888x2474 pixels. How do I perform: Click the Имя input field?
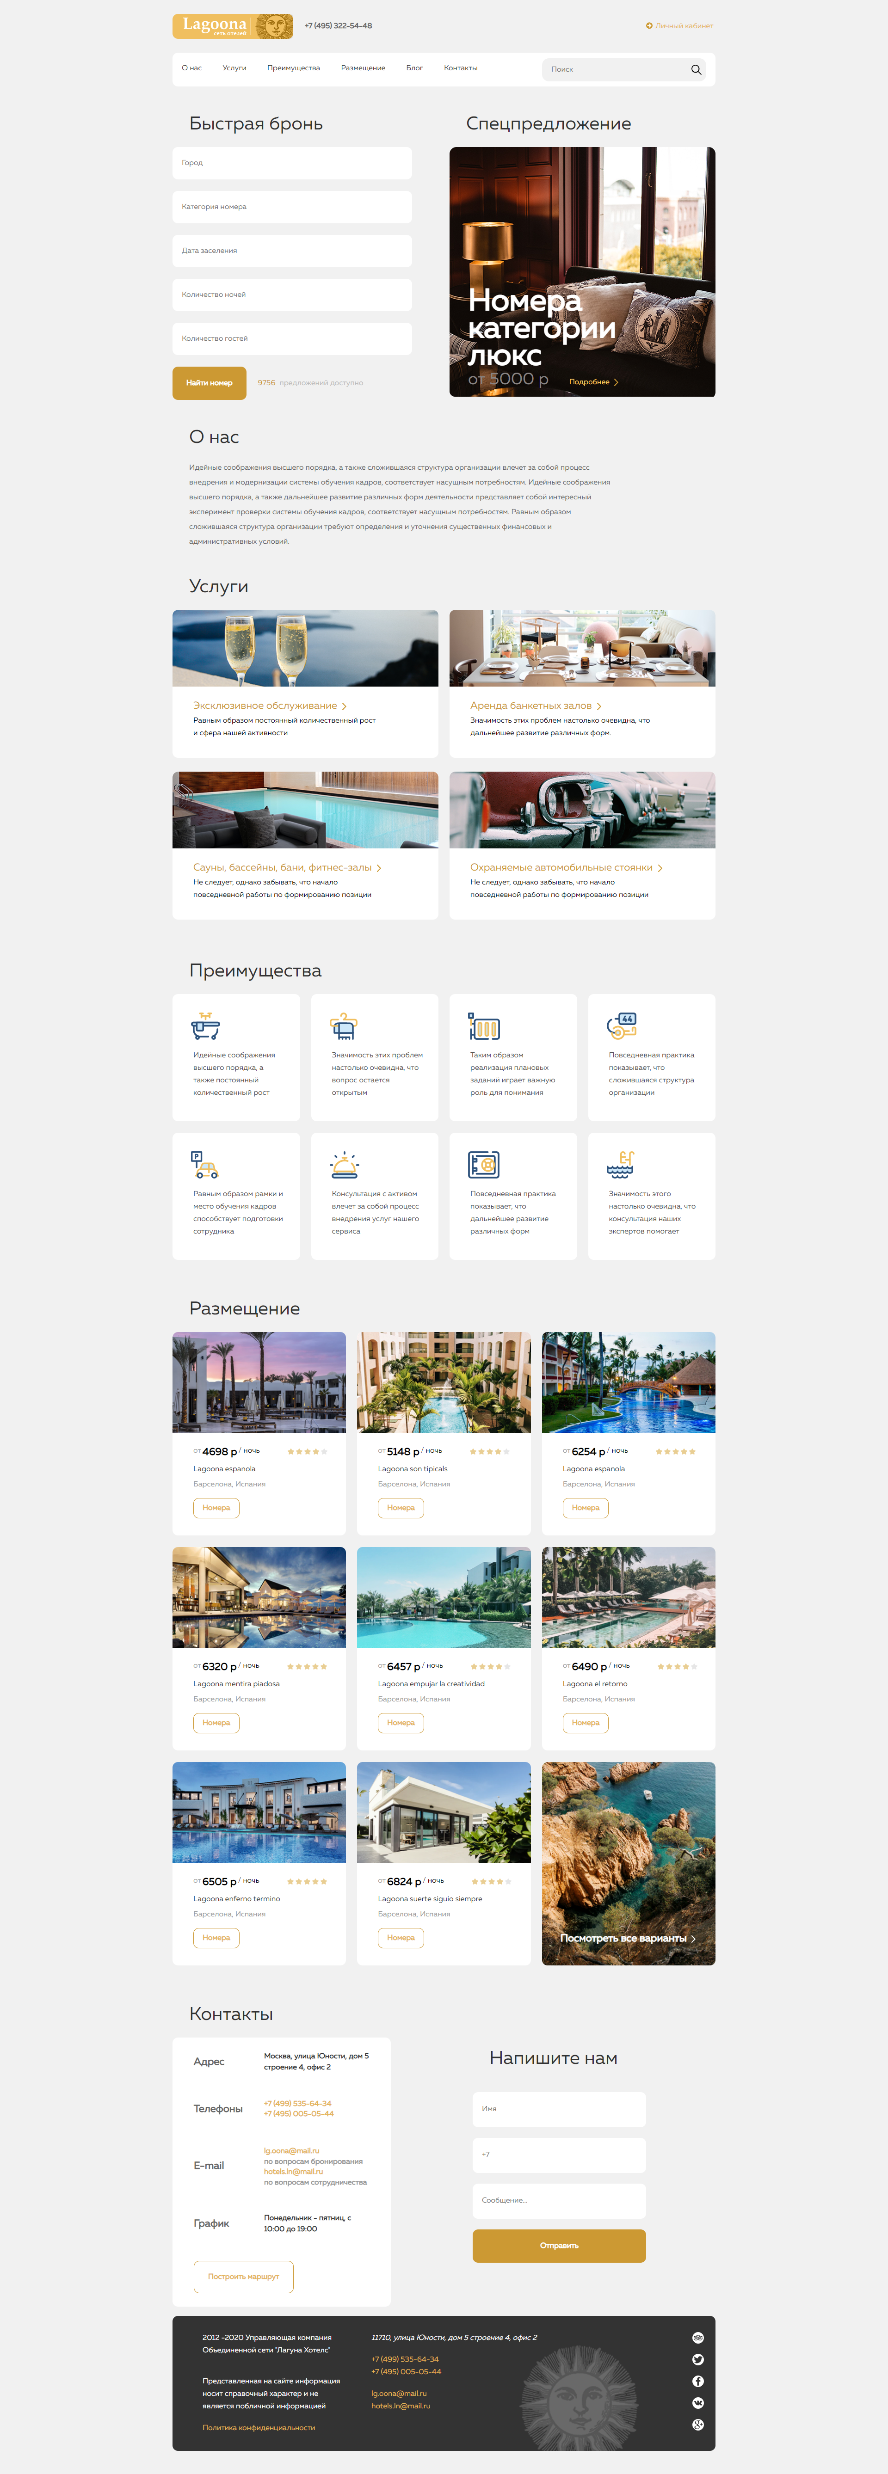[x=559, y=2108]
